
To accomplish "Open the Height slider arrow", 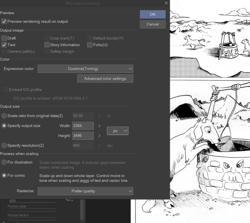I will pos(99,136).
